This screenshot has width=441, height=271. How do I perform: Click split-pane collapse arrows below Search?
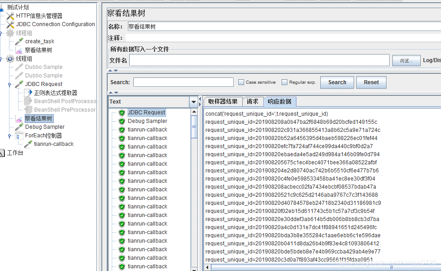[113, 92]
